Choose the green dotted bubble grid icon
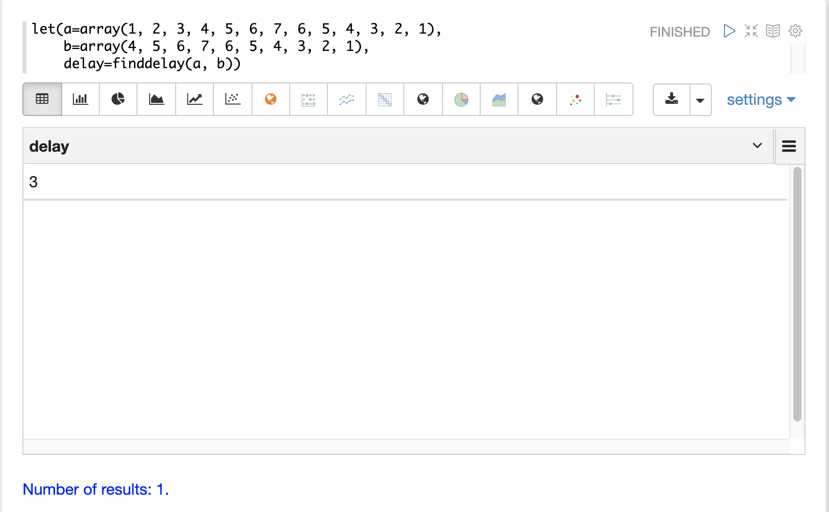Screen dimensions: 829x512 pos(309,99)
